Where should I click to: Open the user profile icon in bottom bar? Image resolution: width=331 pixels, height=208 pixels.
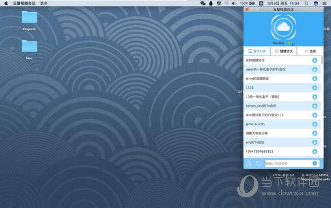click(x=249, y=163)
